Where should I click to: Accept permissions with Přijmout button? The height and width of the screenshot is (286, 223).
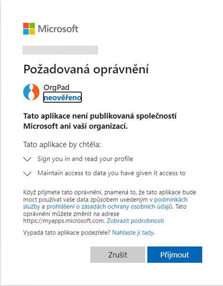point(175,254)
